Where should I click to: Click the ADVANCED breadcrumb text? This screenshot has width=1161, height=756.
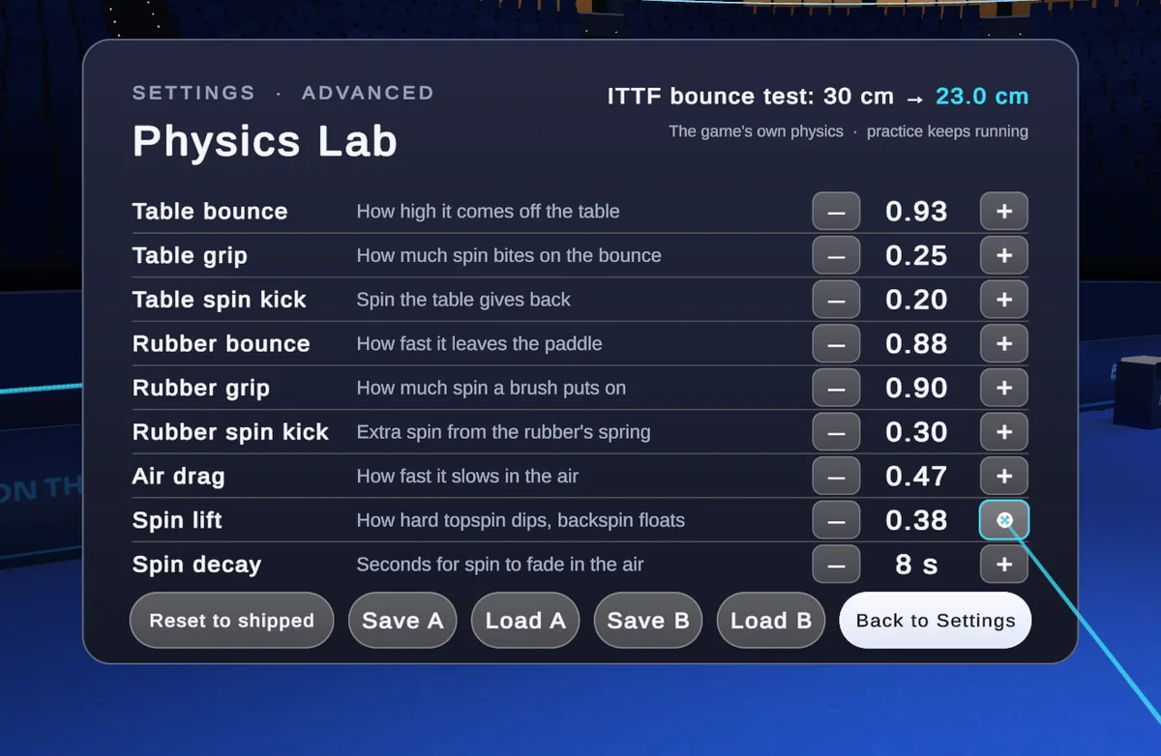368,93
